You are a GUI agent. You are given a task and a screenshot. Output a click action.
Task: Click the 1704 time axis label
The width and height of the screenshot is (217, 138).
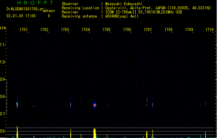[86, 30]
